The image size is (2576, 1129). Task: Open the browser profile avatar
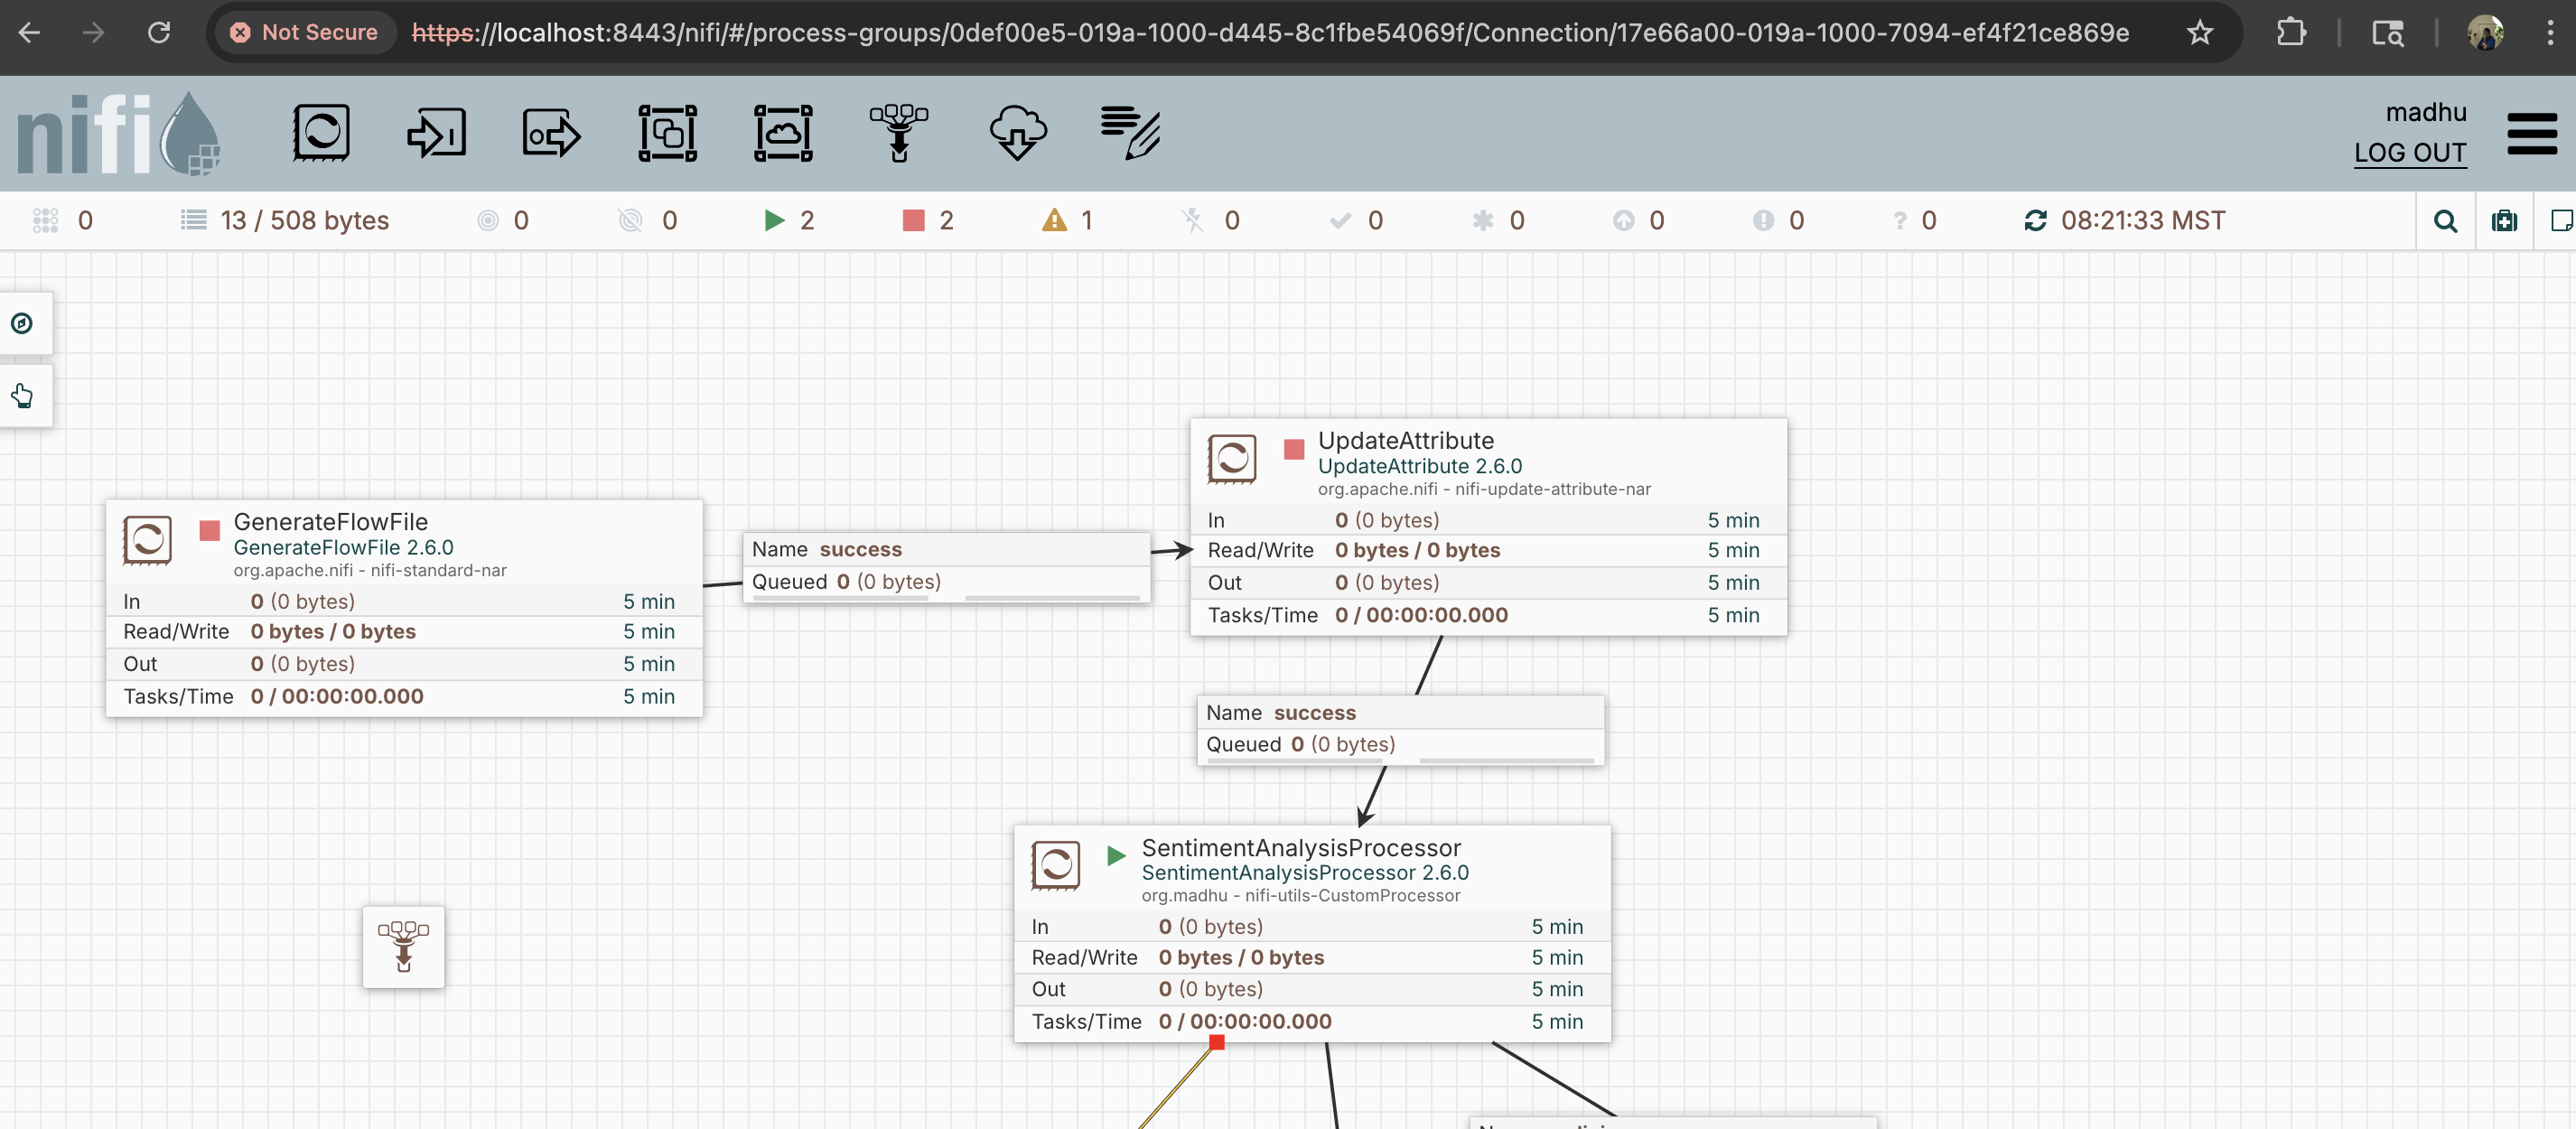pyautogui.click(x=2485, y=33)
